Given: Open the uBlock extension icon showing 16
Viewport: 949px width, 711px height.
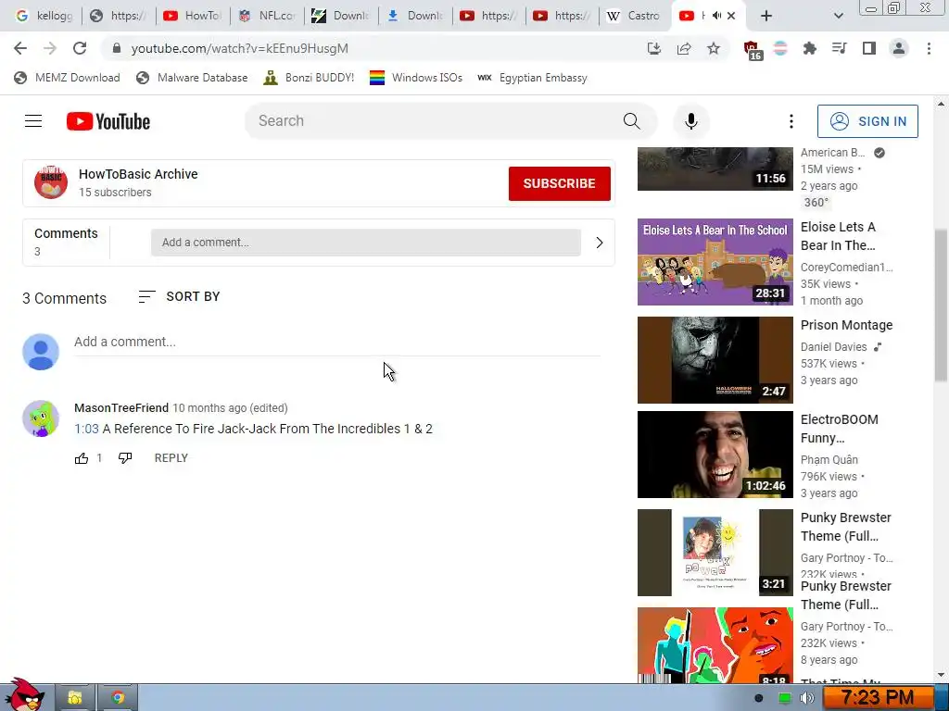Looking at the screenshot, I should point(752,50).
